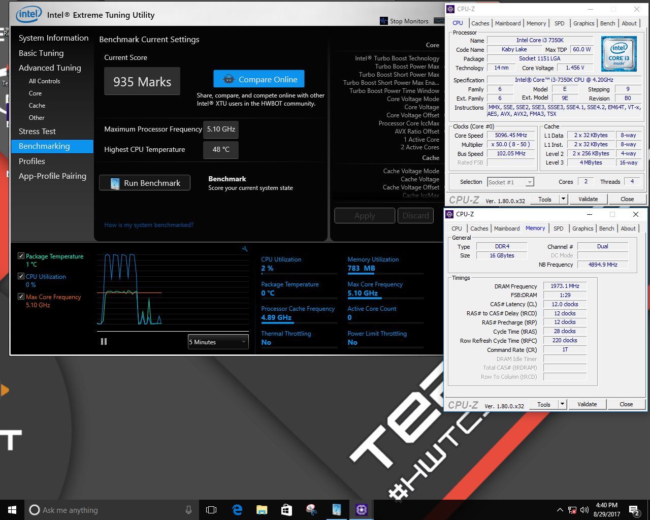Select Core under Advanced Tuning

(x=36, y=93)
